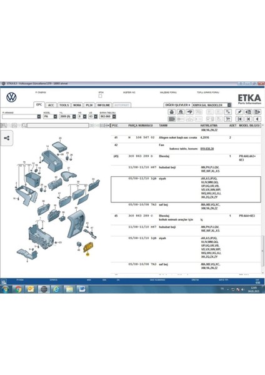Click the customer/person icon beside print
This screenshot has width=265, height=375.
181,112
